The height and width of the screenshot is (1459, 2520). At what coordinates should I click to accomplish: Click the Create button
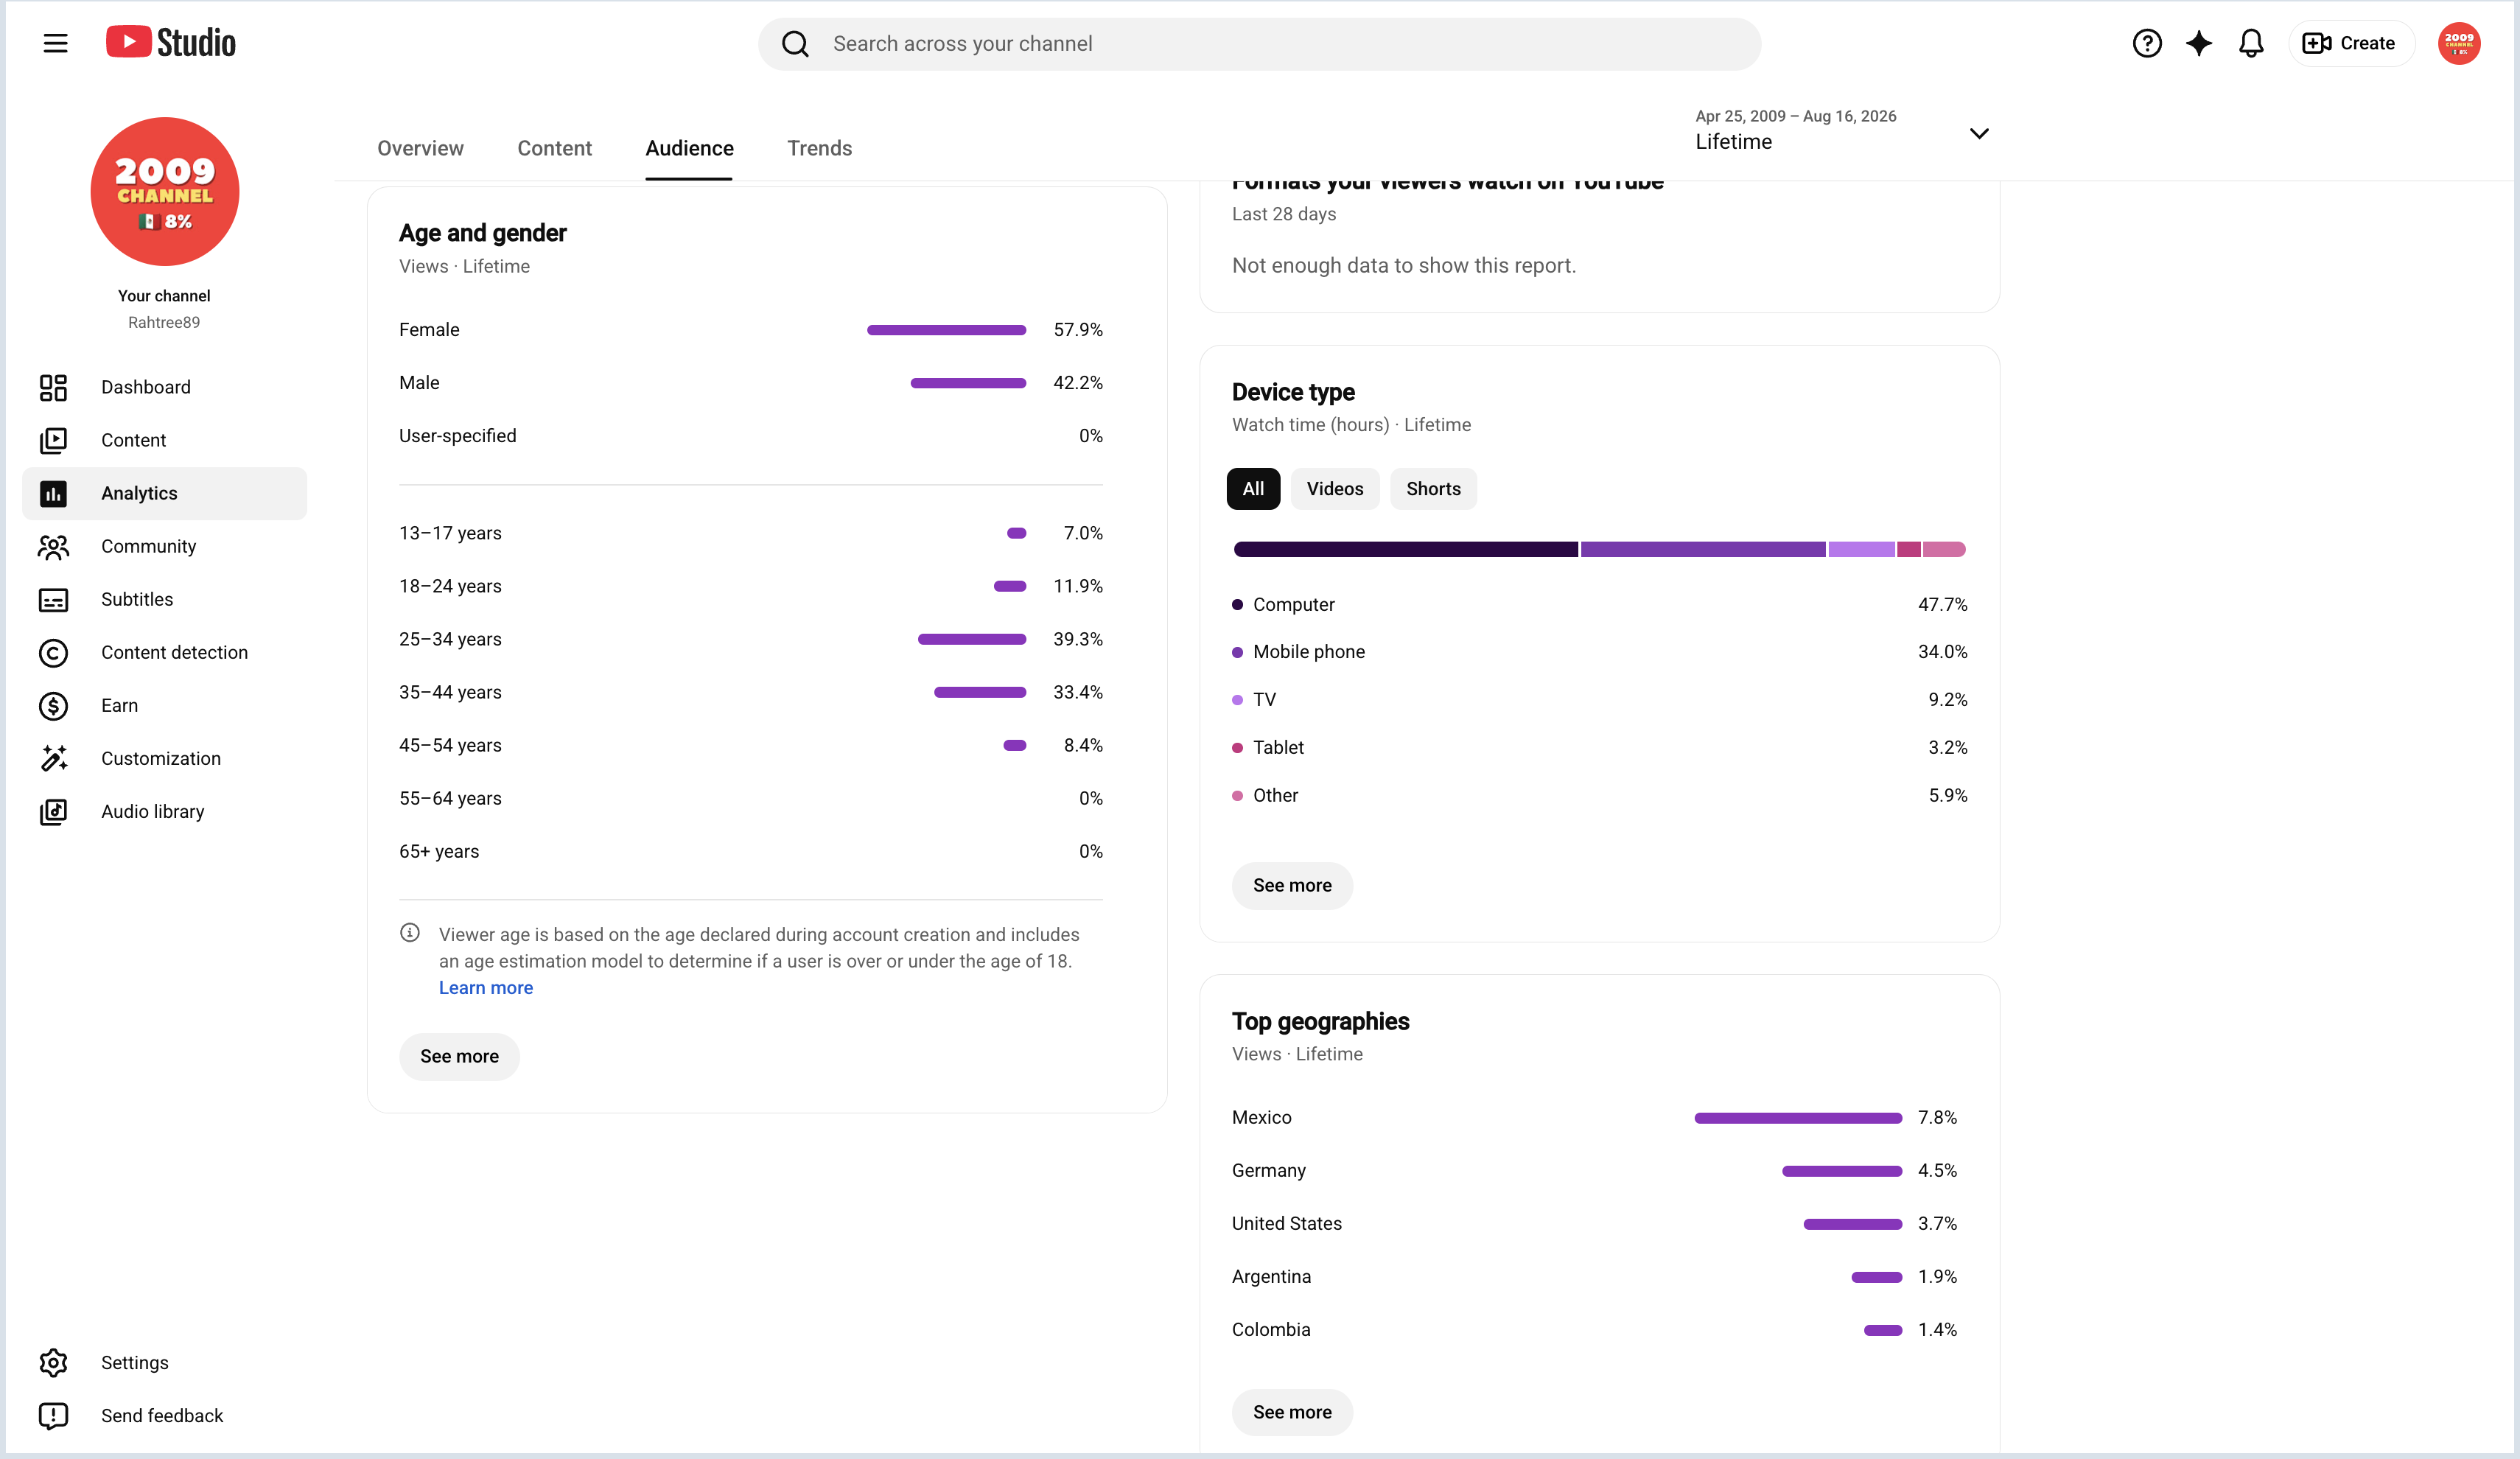pyautogui.click(x=2351, y=43)
